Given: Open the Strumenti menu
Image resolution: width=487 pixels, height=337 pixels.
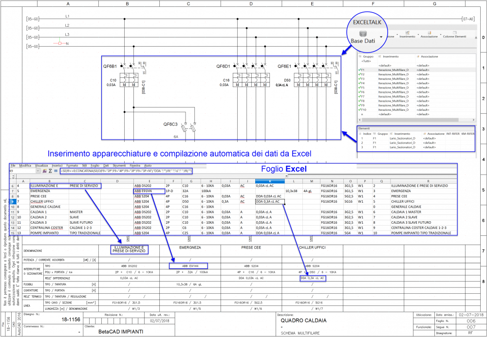Looking at the screenshot, I should (119, 165).
